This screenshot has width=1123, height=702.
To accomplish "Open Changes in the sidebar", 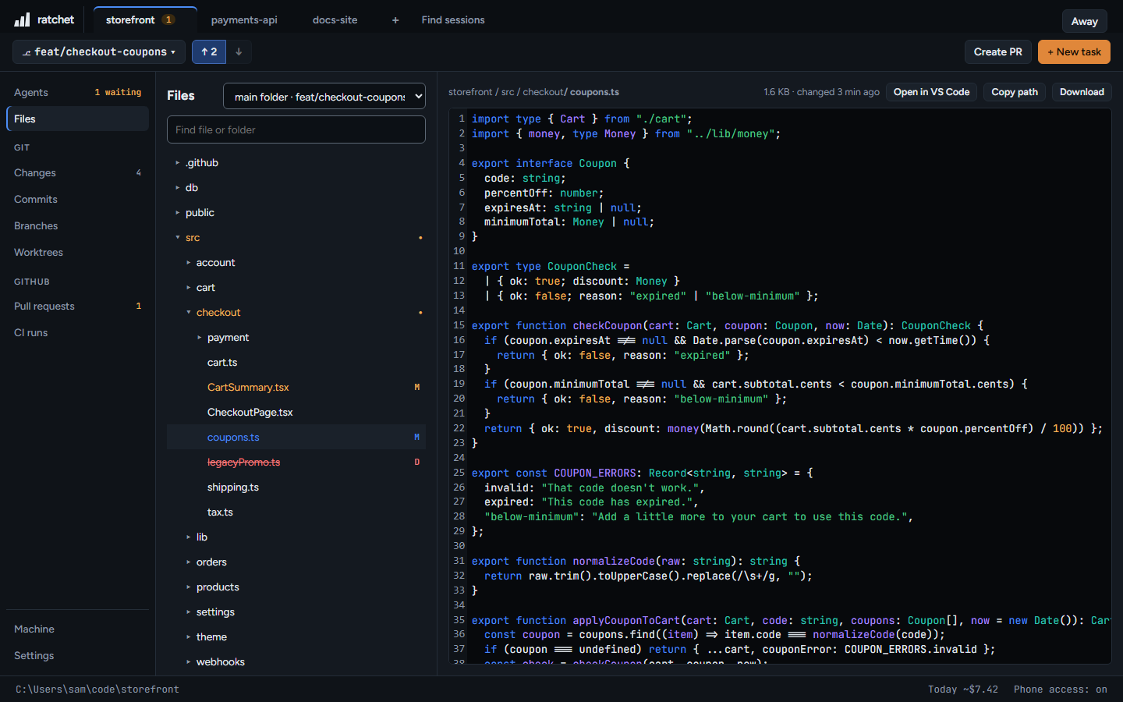I will click(77, 172).
